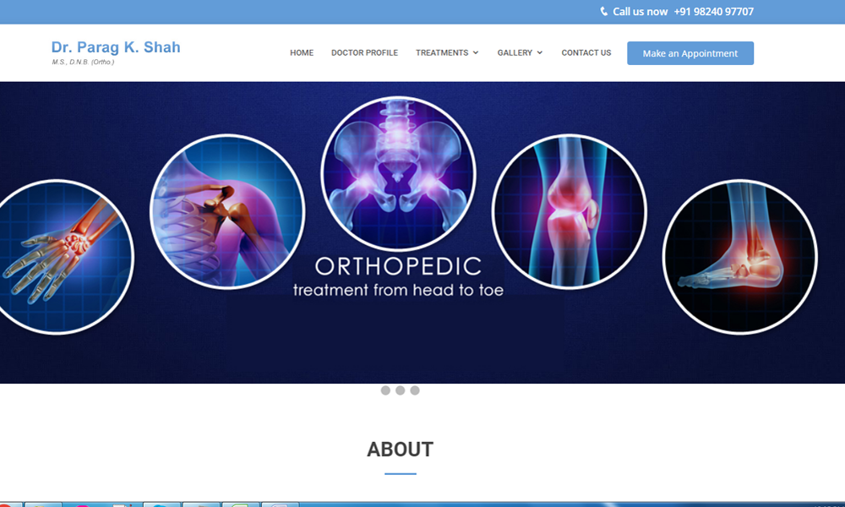This screenshot has height=507, width=845.
Task: Open the Contact Us page
Action: [586, 52]
